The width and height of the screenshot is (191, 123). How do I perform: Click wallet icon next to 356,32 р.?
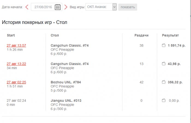click(x=164, y=82)
